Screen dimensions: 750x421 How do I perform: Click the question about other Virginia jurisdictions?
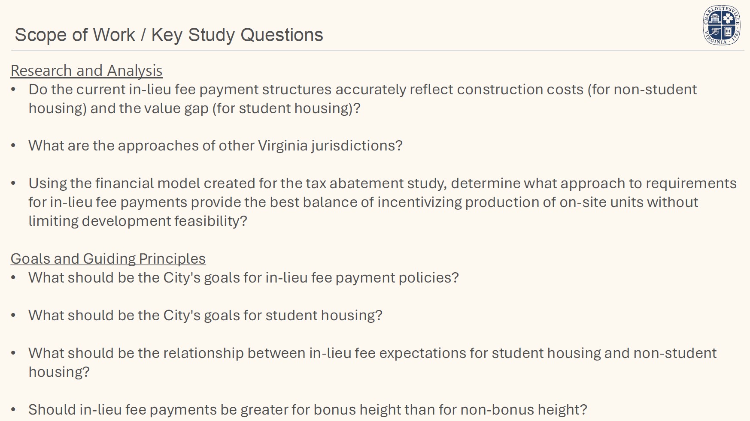[215, 146]
